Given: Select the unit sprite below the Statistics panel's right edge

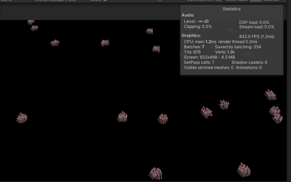Looking at the screenshot, I should click(270, 94).
